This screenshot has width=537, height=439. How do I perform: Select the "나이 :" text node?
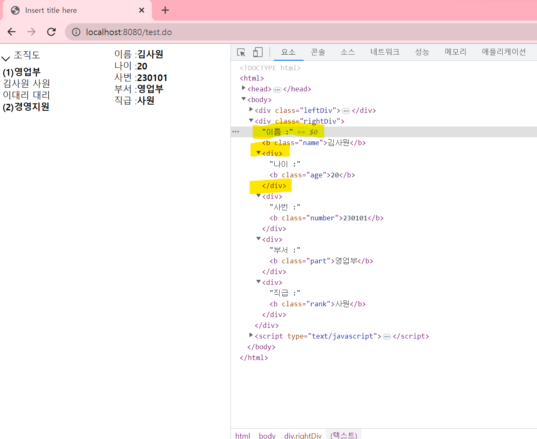285,164
